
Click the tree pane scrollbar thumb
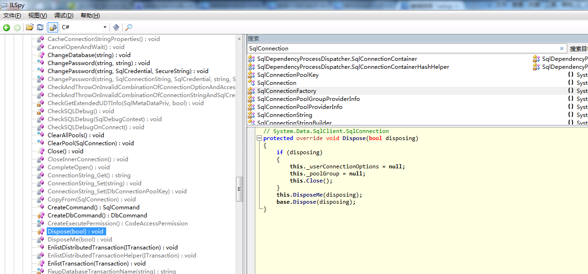tap(239, 189)
